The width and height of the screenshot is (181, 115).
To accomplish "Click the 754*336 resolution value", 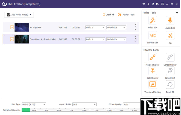I will [x=63, y=27].
